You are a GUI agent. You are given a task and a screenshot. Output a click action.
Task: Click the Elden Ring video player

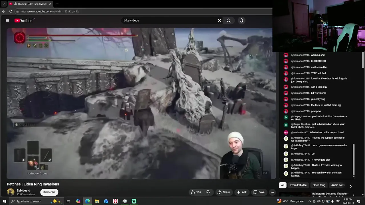coord(141,104)
